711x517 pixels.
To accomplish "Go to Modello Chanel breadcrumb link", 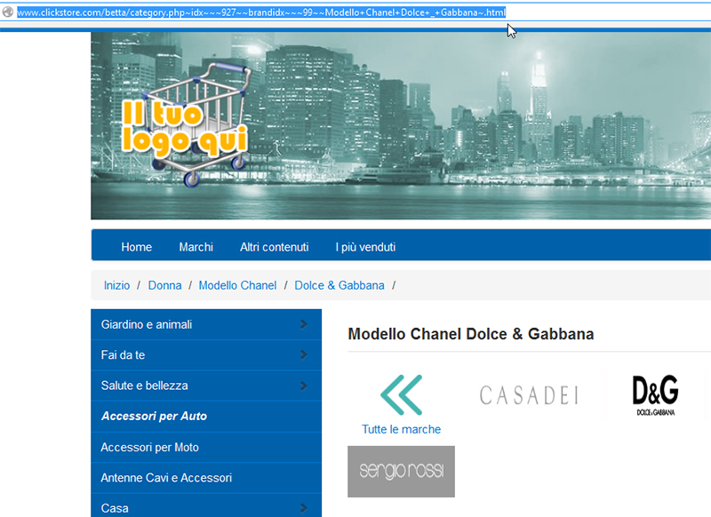I will tap(237, 285).
